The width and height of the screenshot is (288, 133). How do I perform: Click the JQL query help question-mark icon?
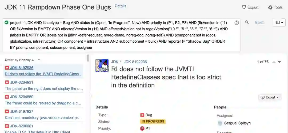click(237, 23)
